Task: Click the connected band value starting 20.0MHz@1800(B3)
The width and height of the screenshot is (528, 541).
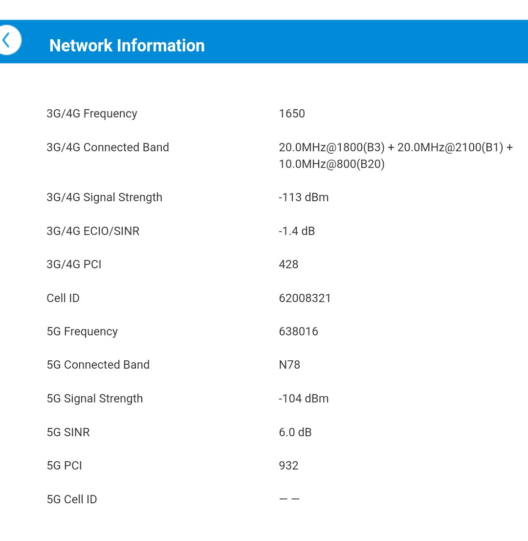Action: (x=396, y=156)
